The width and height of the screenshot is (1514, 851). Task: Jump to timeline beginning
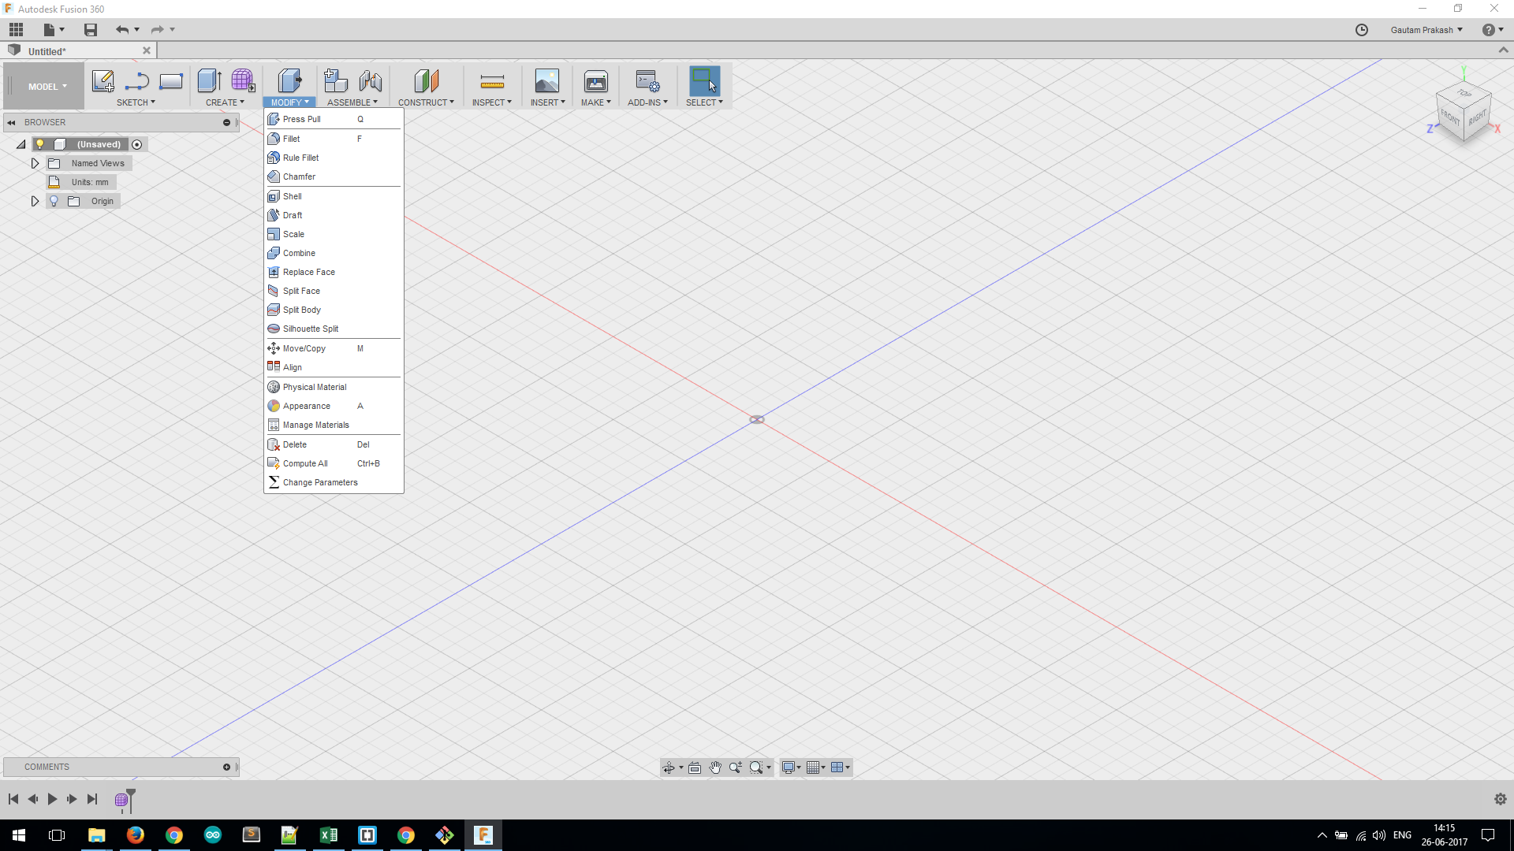click(13, 799)
